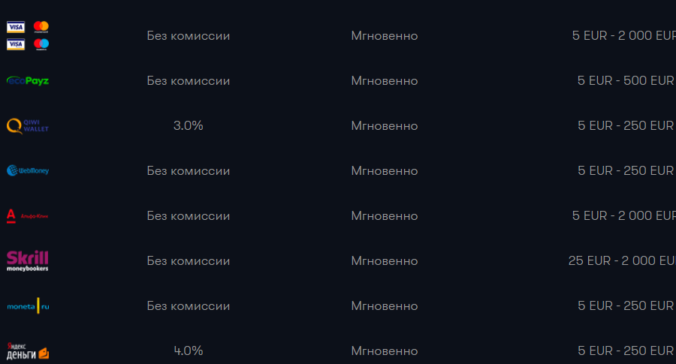Click the WebMoney logo
The height and width of the screenshot is (364, 676).
[x=28, y=170]
